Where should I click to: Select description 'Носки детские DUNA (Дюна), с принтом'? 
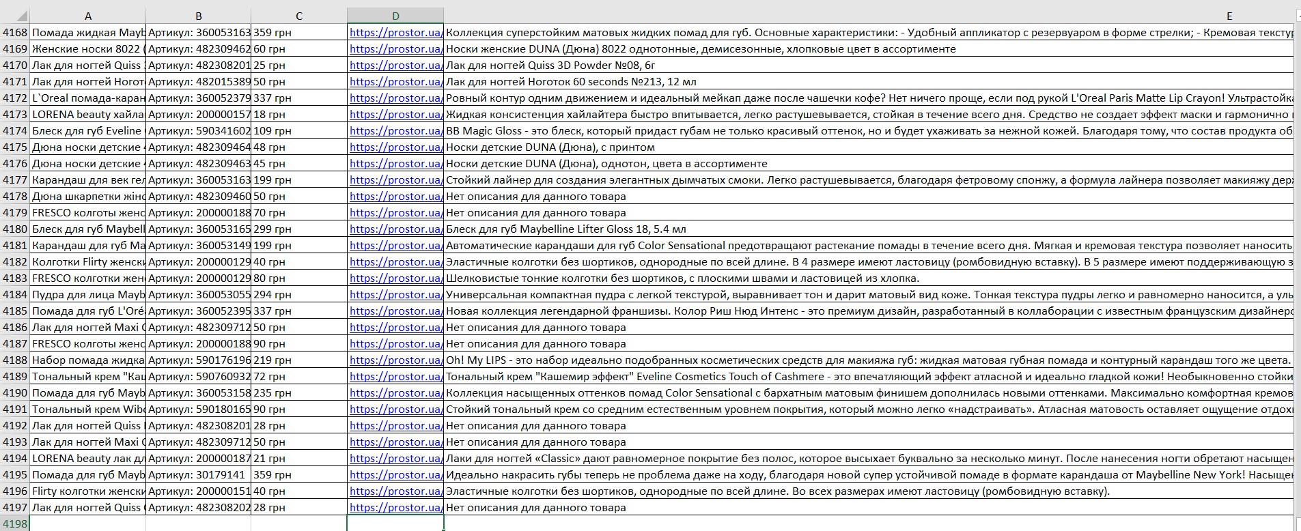tap(869, 147)
